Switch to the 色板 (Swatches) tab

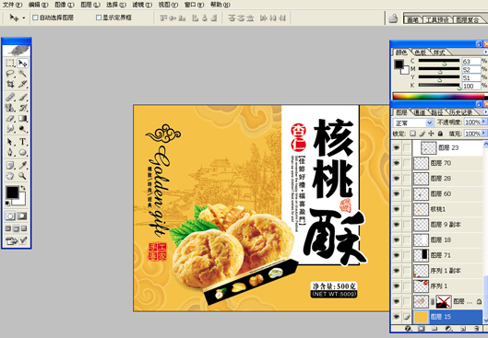[x=421, y=52]
